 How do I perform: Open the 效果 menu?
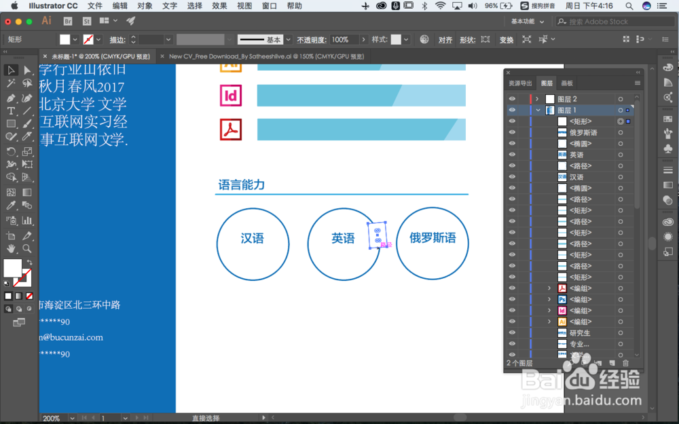(219, 6)
